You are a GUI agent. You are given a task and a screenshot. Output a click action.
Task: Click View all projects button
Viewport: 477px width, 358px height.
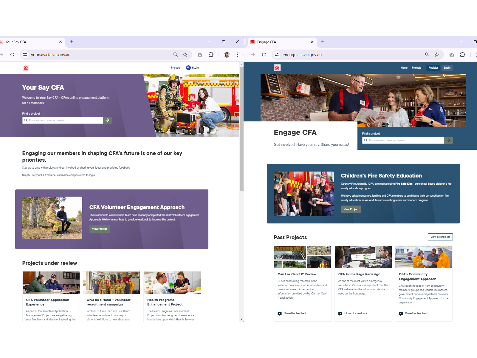pos(440,237)
